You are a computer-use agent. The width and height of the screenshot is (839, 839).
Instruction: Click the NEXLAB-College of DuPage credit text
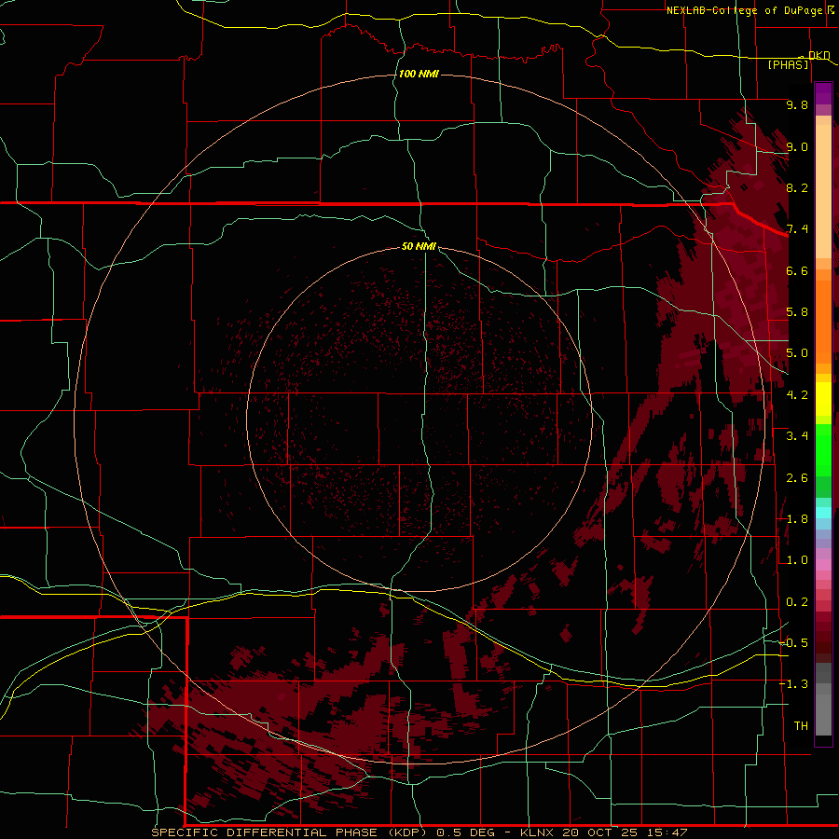(744, 10)
